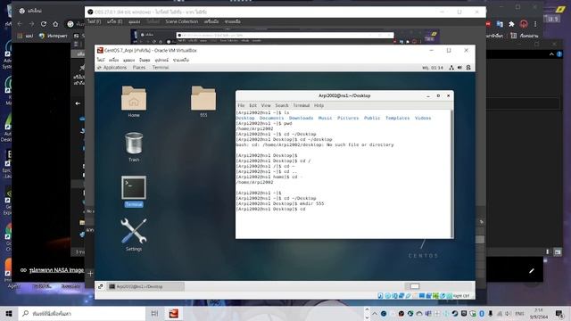Click the 'Downloads' entry in ls output
This screenshot has height=321, width=571.
(301, 119)
